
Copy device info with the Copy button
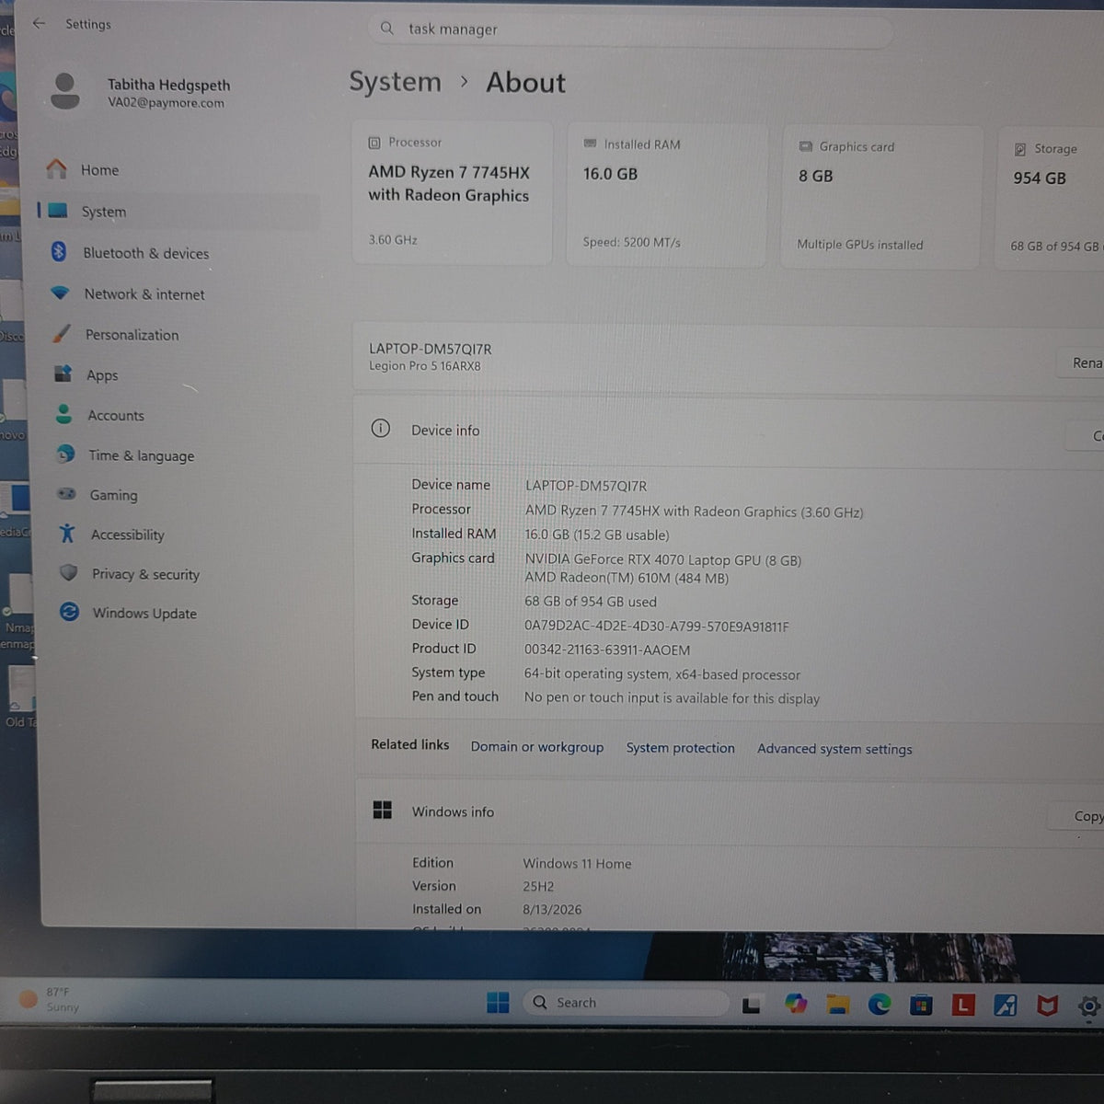pyautogui.click(x=1086, y=435)
